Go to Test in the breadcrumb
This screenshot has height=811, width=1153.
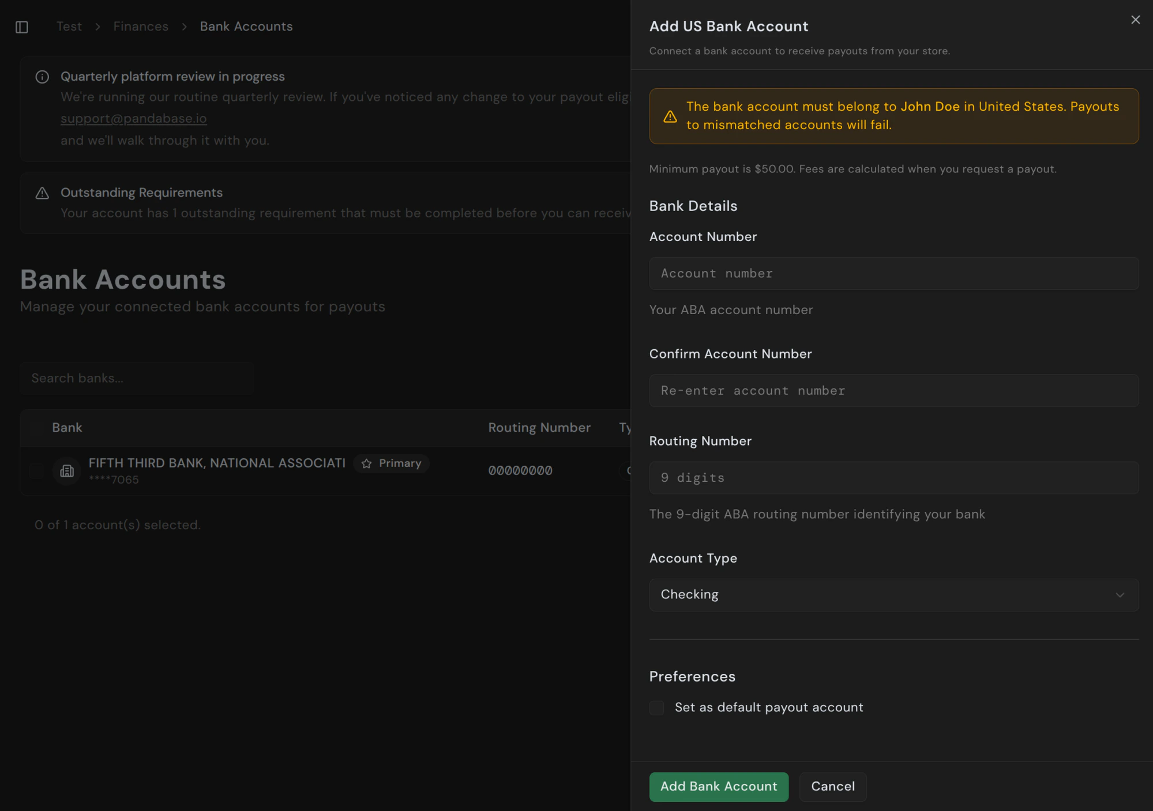[x=69, y=27]
